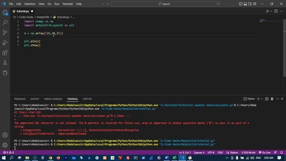Create a new terminal with the plus icon

click(x=258, y=99)
